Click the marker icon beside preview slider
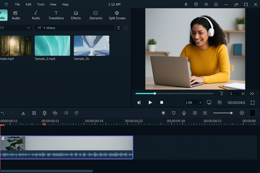The image size is (260, 173). [x=221, y=94]
